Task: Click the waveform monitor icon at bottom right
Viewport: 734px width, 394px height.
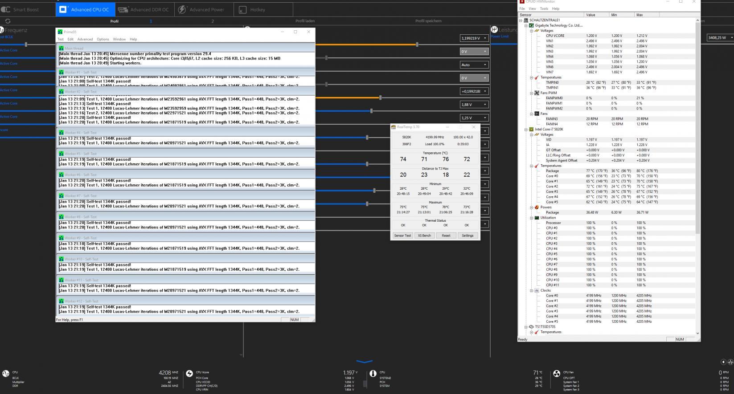Action: click(731, 362)
